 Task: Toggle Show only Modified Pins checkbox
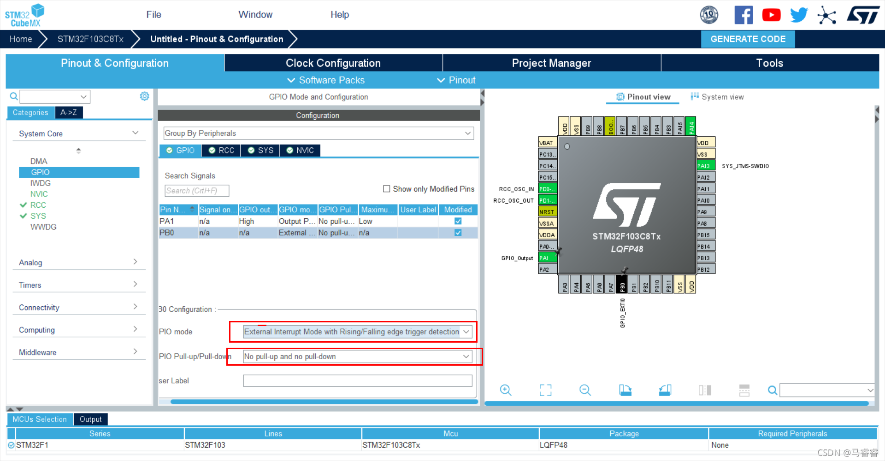pyautogui.click(x=387, y=189)
